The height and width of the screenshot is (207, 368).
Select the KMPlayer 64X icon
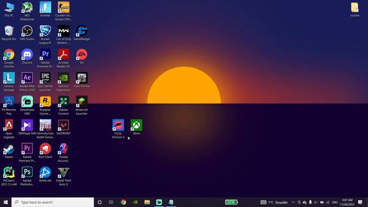point(27,128)
